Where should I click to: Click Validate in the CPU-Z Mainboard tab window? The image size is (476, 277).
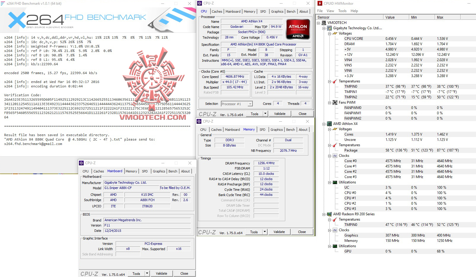coord(161,273)
